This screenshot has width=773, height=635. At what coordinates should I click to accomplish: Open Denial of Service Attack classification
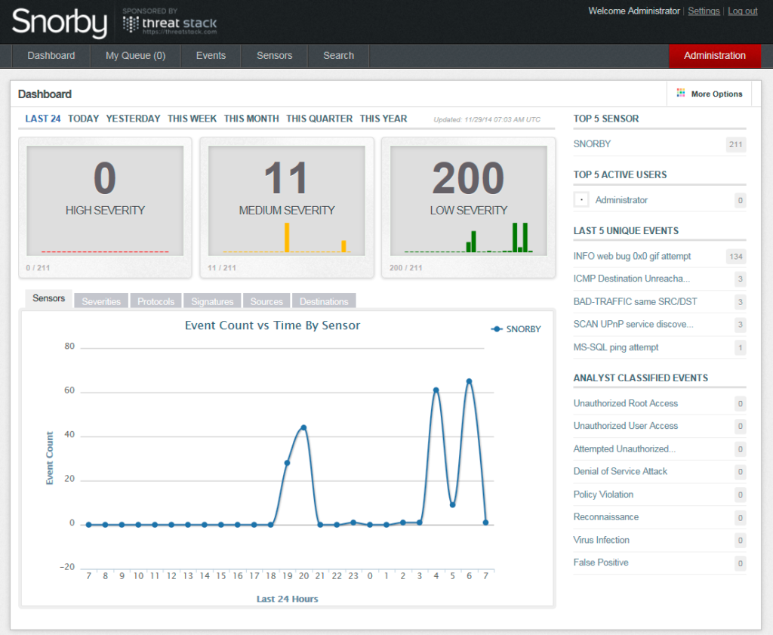pyautogui.click(x=621, y=471)
